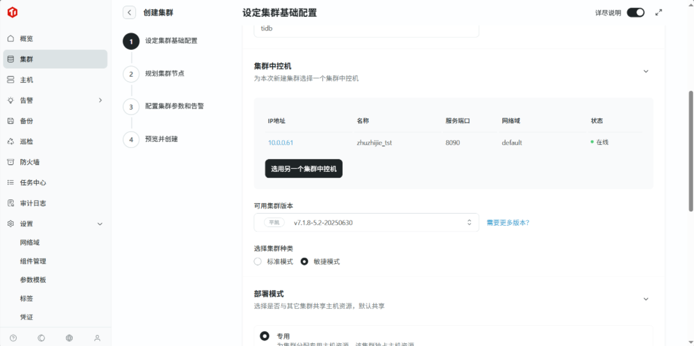Toggle dark mode with moon icon

(41, 338)
